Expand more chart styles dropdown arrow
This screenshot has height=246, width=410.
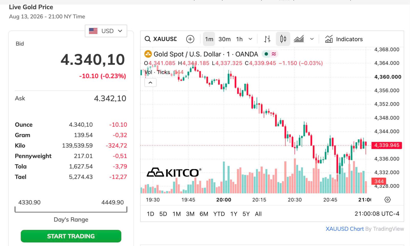(x=312, y=39)
